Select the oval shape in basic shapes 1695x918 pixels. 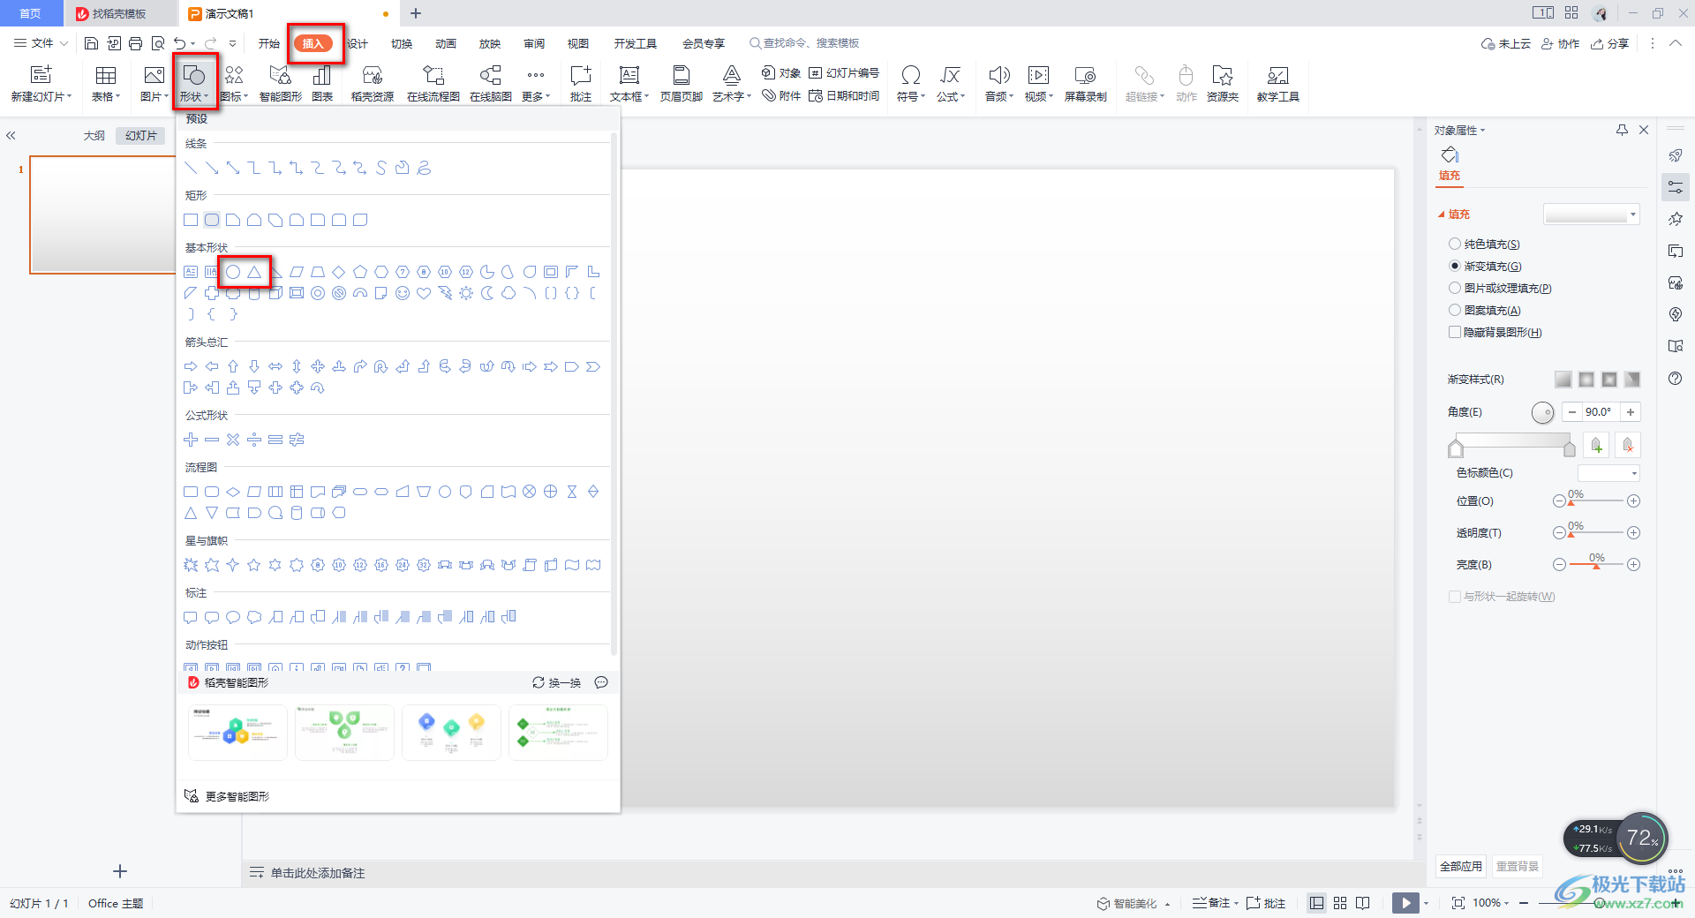pos(233,272)
